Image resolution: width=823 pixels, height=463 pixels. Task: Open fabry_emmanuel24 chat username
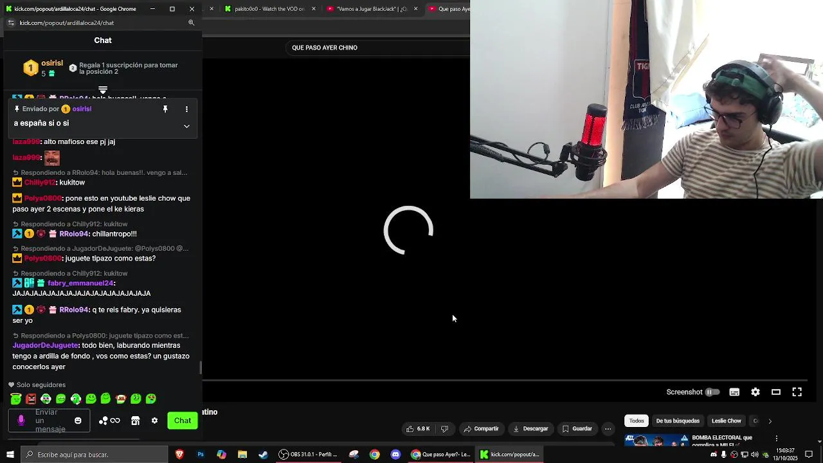click(80, 283)
